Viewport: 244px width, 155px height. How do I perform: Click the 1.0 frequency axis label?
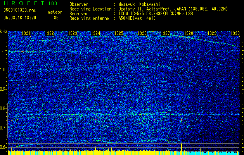pos(3,70)
